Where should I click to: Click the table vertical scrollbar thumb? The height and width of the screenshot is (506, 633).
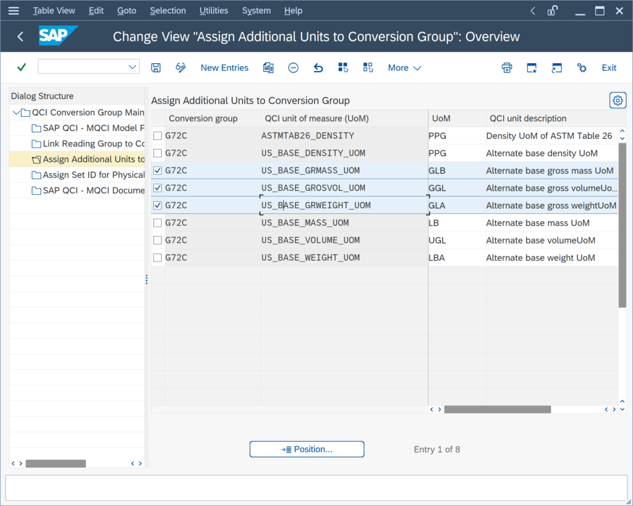click(622, 225)
